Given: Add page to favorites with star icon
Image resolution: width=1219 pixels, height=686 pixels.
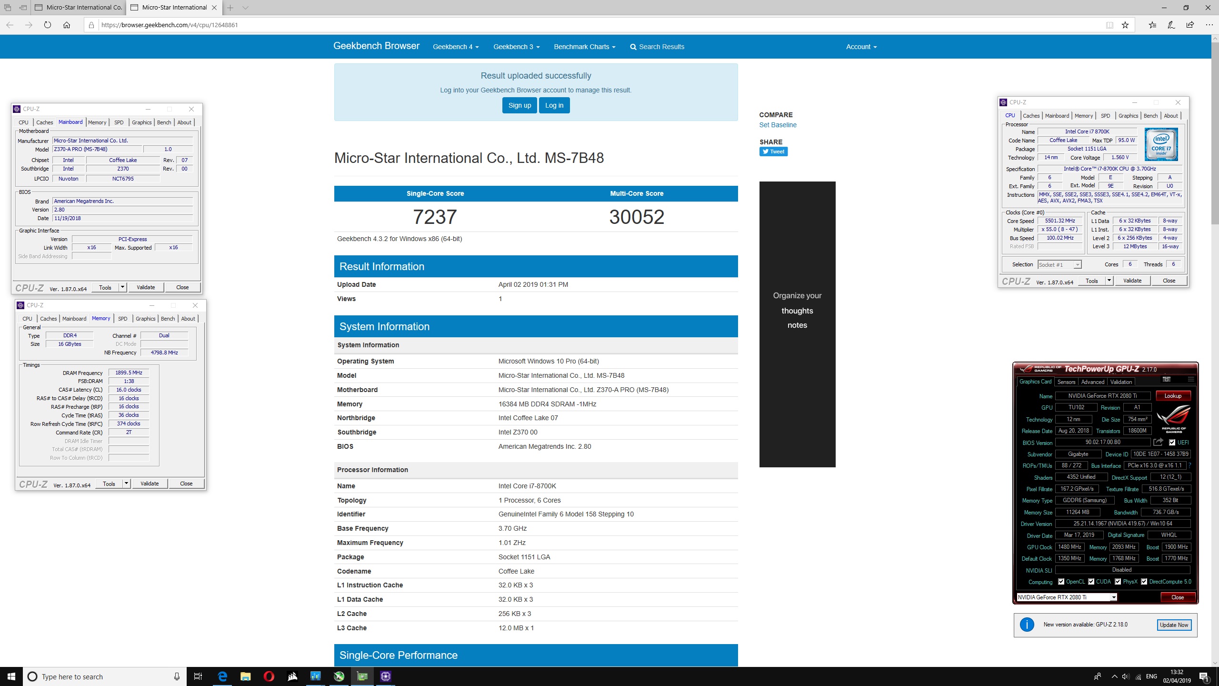Looking at the screenshot, I should 1125,25.
